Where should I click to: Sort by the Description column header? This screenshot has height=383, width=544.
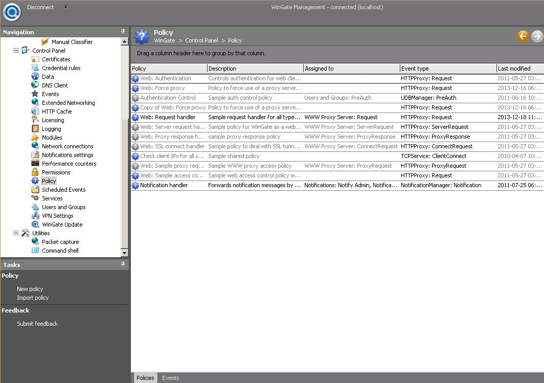point(255,69)
